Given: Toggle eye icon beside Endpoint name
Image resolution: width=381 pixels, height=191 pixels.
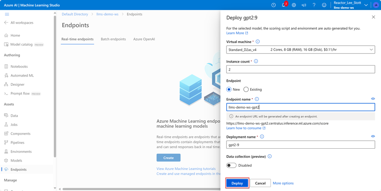Looking at the screenshot, I should (373, 99).
